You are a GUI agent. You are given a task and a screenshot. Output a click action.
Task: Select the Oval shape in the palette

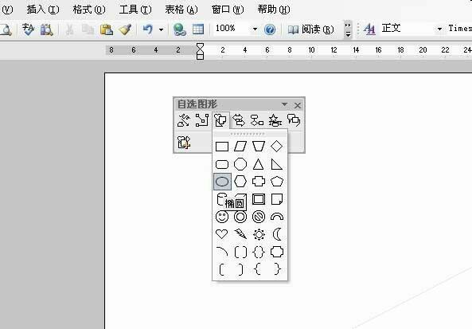click(222, 182)
